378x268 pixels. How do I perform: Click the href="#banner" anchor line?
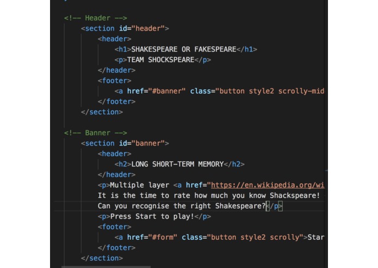tap(219, 91)
